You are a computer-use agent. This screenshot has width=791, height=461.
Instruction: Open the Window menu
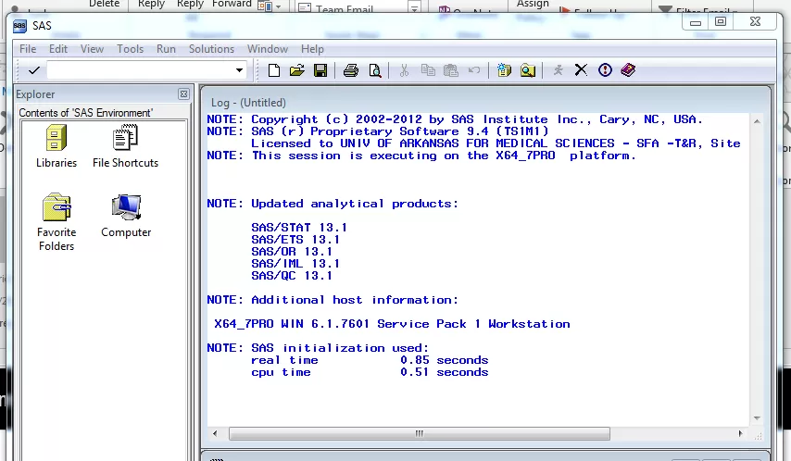[268, 49]
